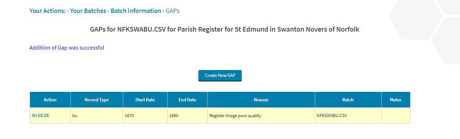460x139 pixels.
Task: Click the Start Date column header
Action: click(145, 100)
